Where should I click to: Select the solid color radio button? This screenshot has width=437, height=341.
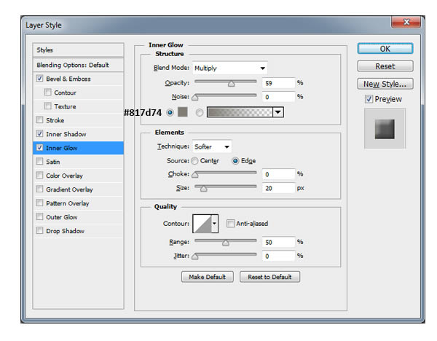point(170,112)
